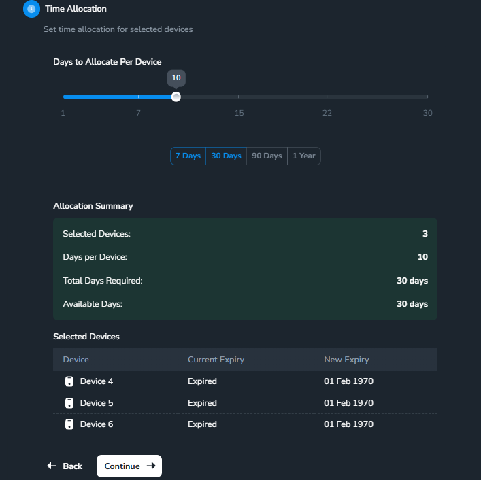Click the slider handle showing 10
This screenshot has height=480, width=481.
point(176,97)
